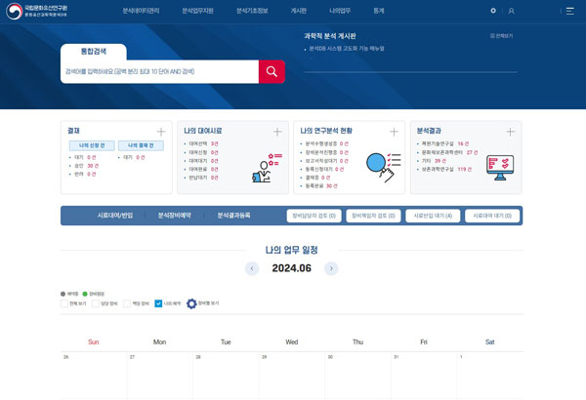Click the 분석결과등록 link in blue bar
The width and height of the screenshot is (586, 400).
click(234, 216)
